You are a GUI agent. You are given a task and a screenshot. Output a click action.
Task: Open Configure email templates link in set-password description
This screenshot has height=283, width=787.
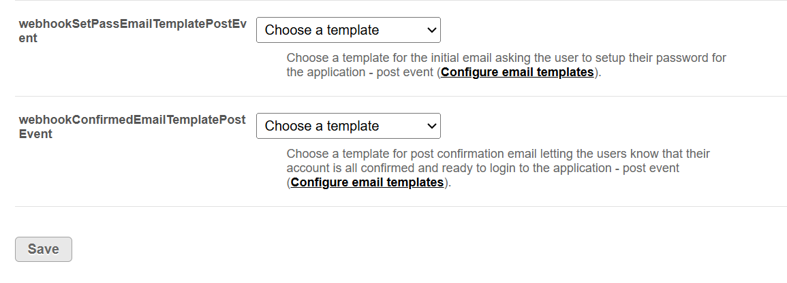pos(517,72)
